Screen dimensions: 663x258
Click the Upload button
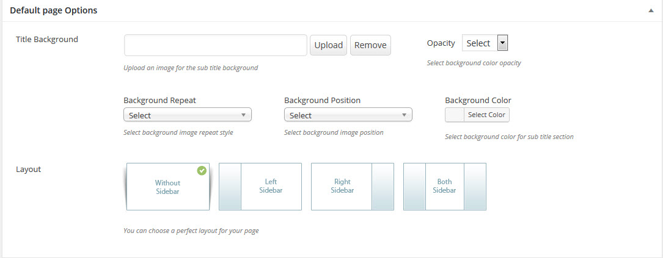pyautogui.click(x=329, y=45)
